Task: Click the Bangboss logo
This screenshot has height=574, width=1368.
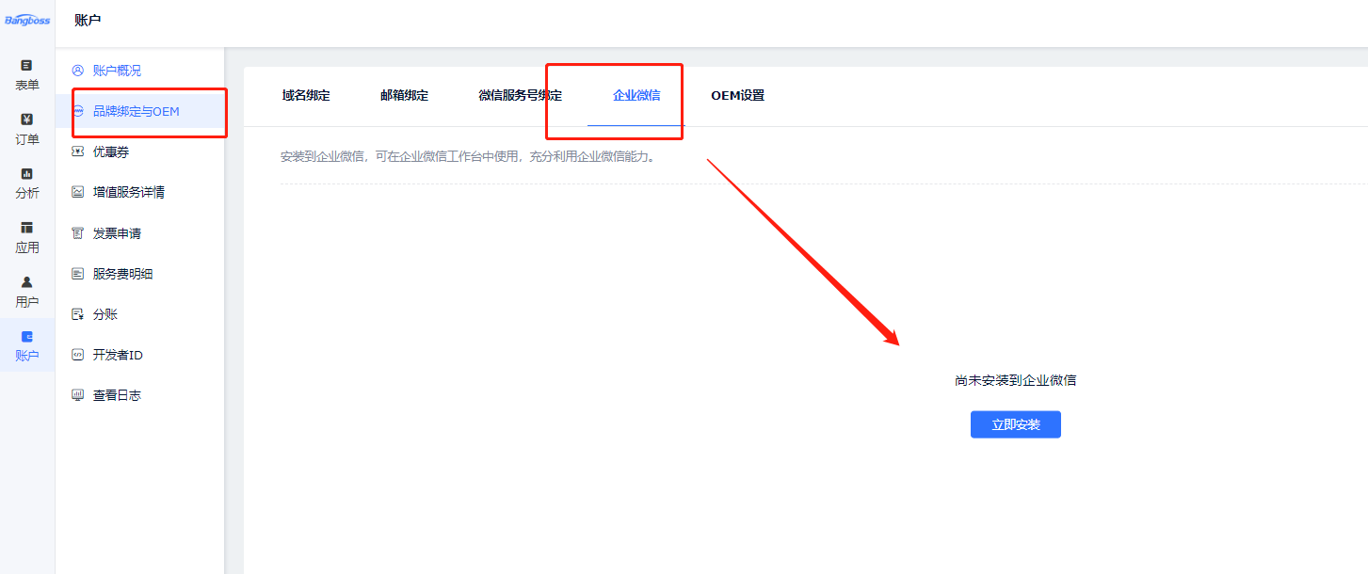Action: pos(27,21)
